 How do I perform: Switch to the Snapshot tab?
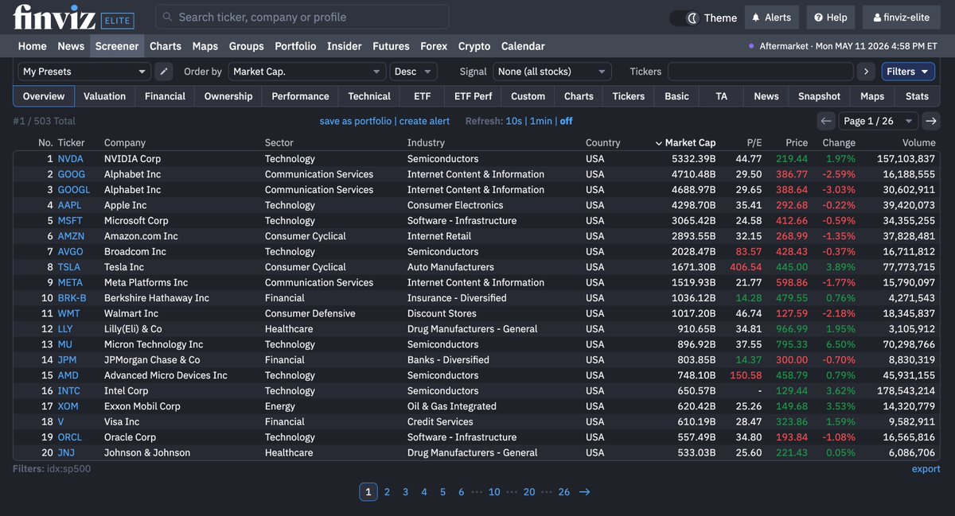pyautogui.click(x=819, y=96)
